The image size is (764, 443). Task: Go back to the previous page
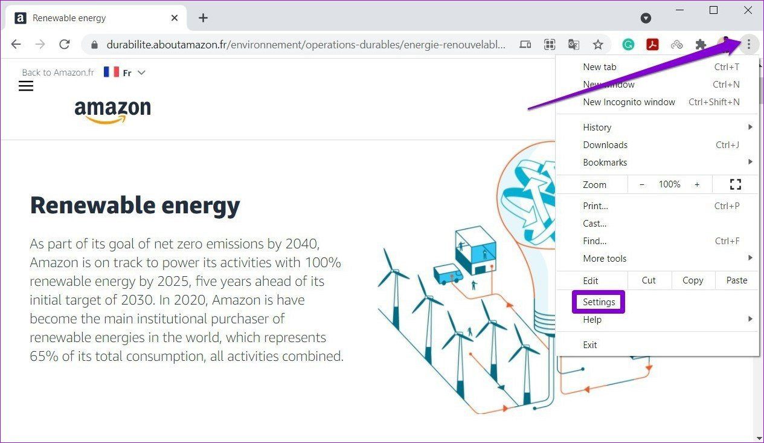point(16,44)
